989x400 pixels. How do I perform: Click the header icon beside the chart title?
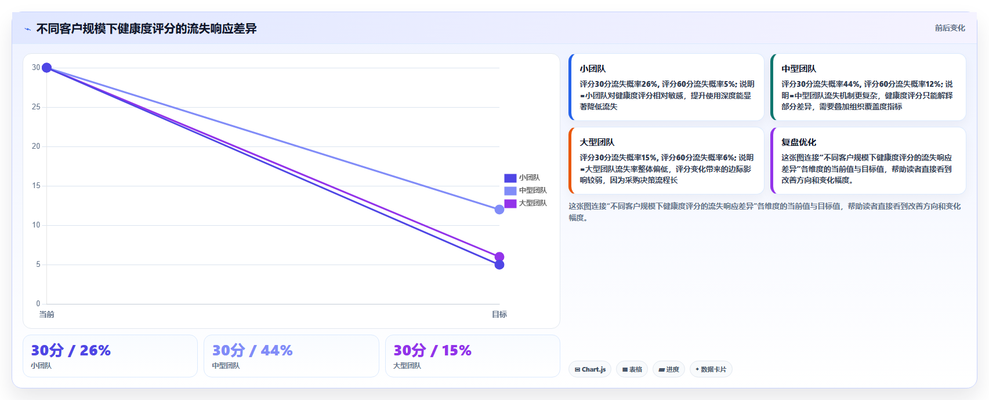pos(27,29)
